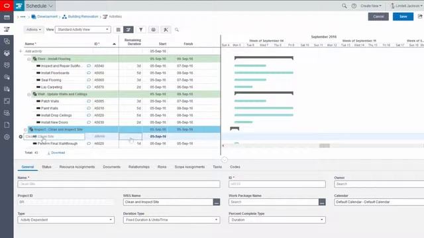Open the Type dropdown (Activity Dependent)

[x=66, y=220]
